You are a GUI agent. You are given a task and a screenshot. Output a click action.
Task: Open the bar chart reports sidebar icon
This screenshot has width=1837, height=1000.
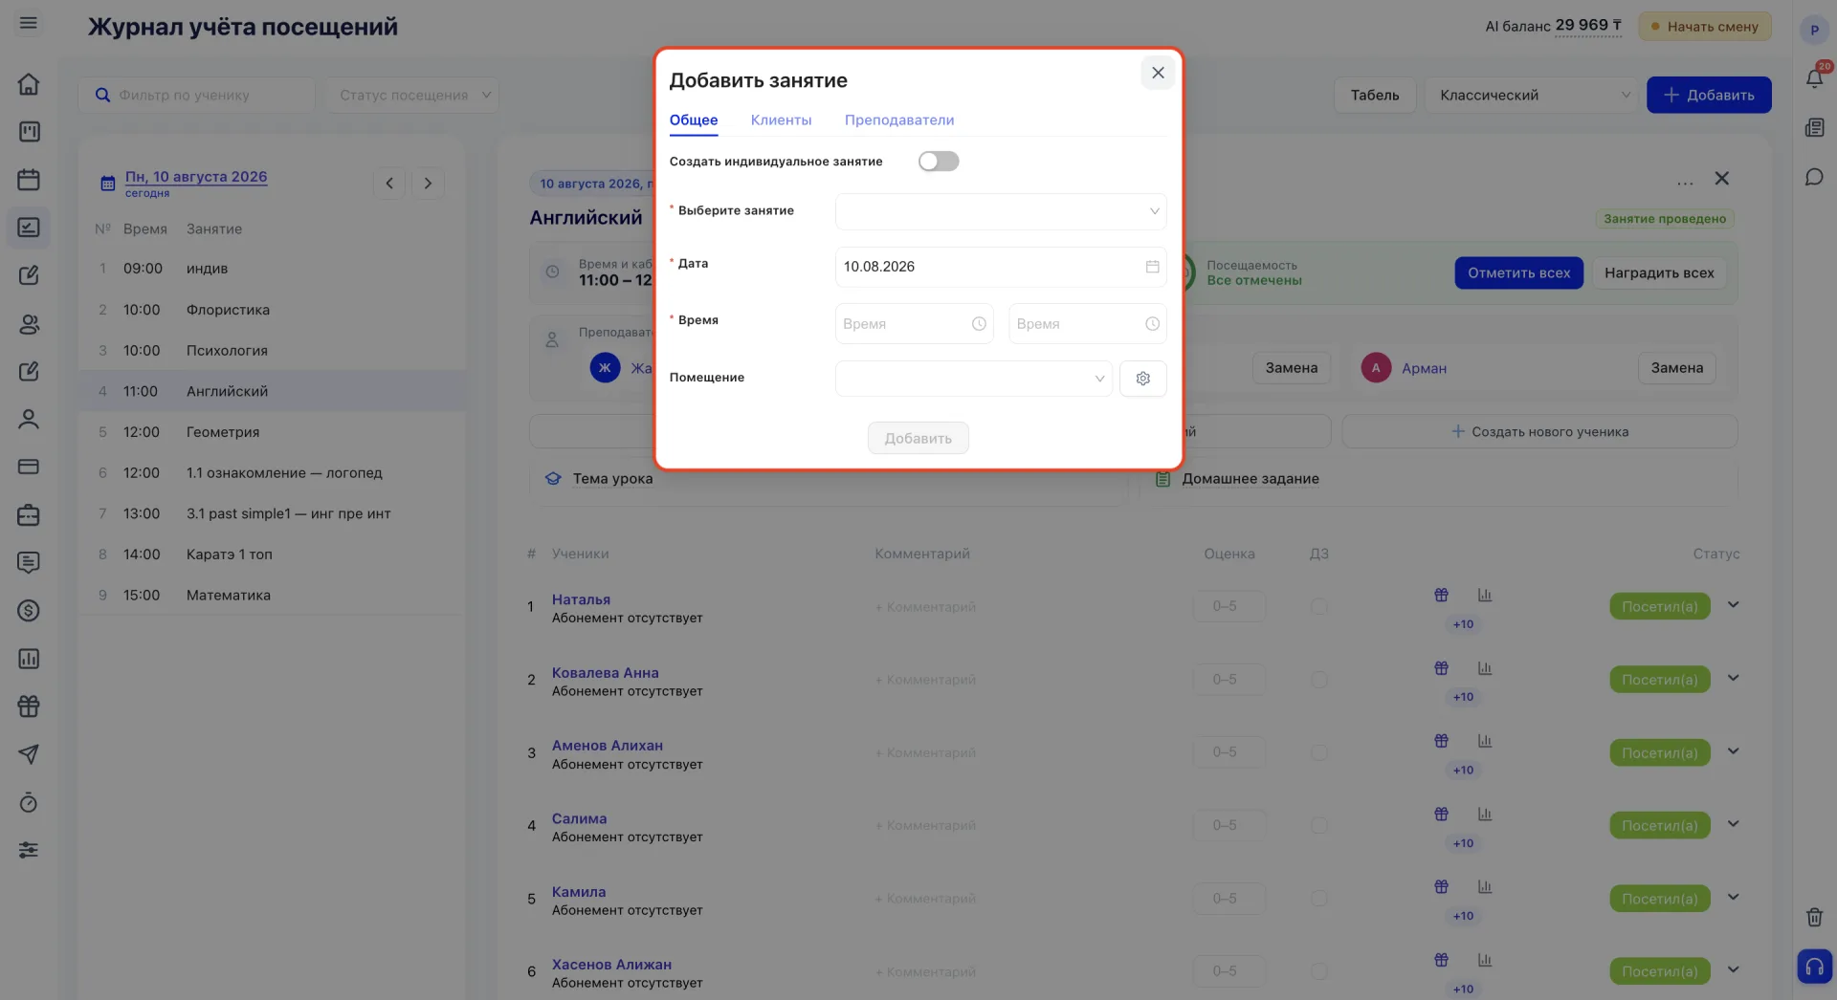[29, 659]
